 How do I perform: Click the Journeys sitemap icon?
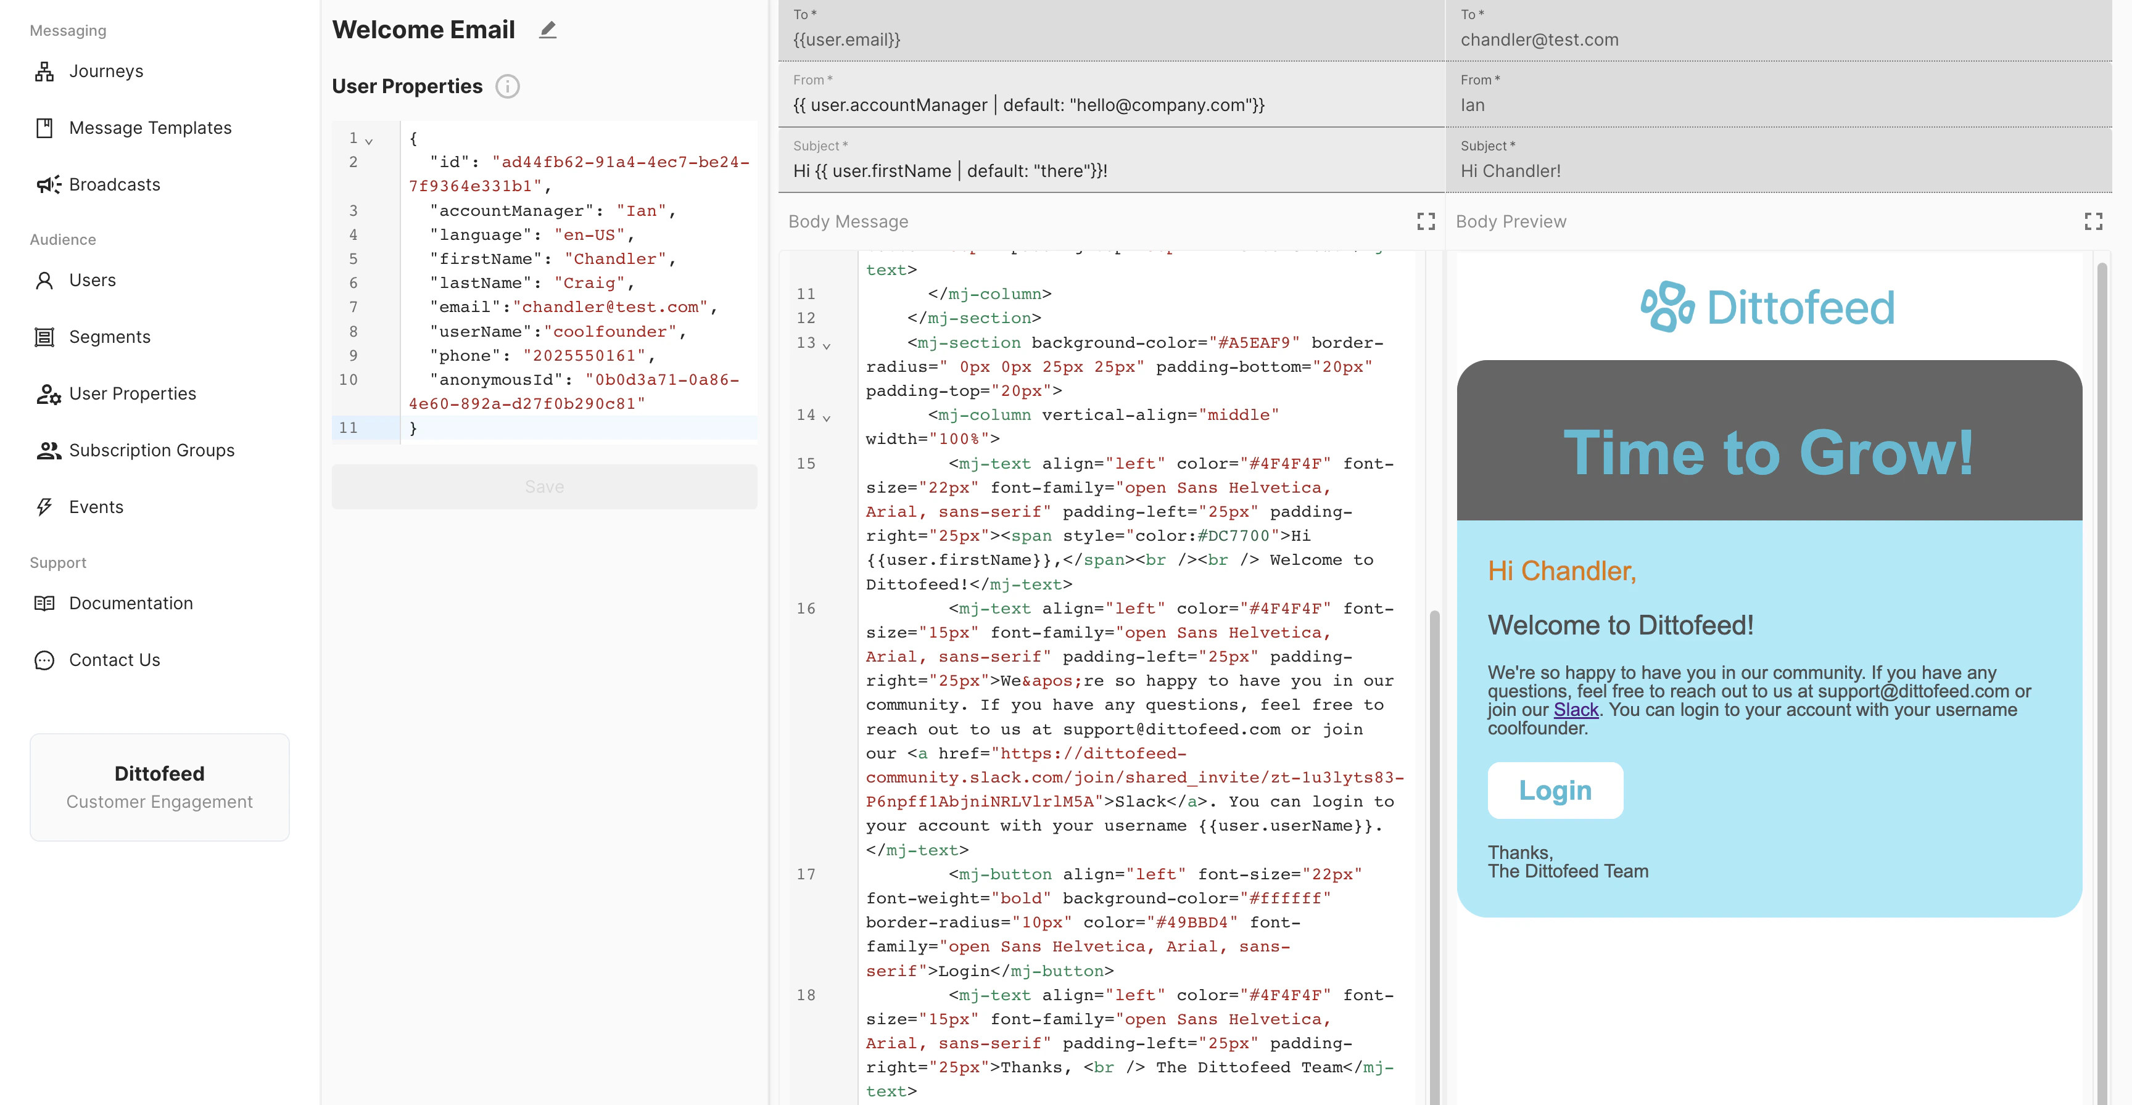[44, 71]
